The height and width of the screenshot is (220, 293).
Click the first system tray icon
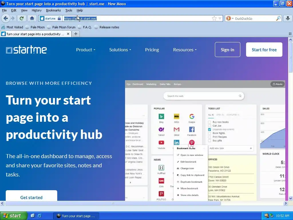(x=266, y=216)
